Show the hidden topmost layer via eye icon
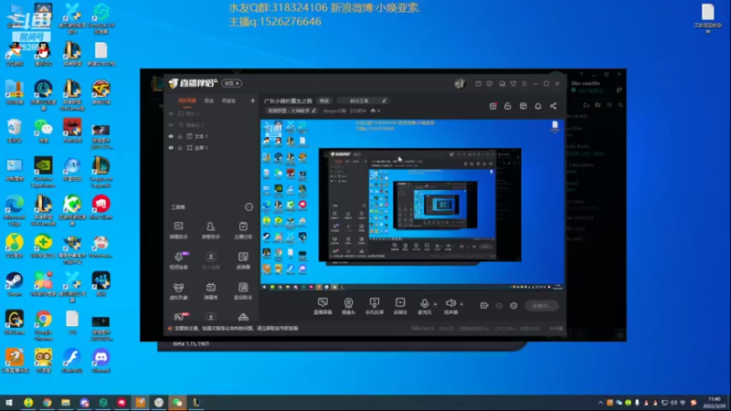 pos(171,113)
